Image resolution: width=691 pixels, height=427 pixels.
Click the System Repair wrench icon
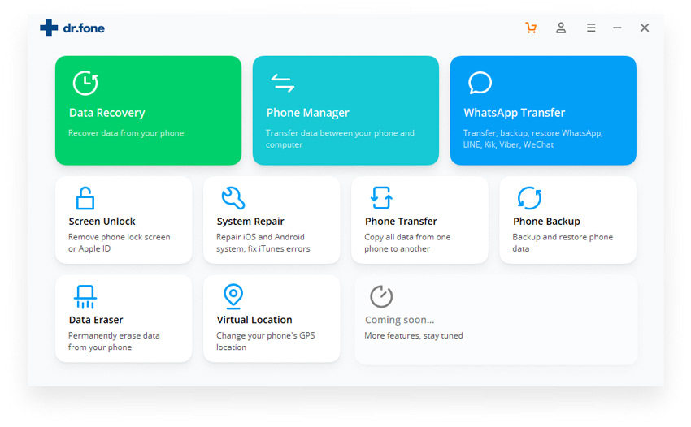pos(233,198)
